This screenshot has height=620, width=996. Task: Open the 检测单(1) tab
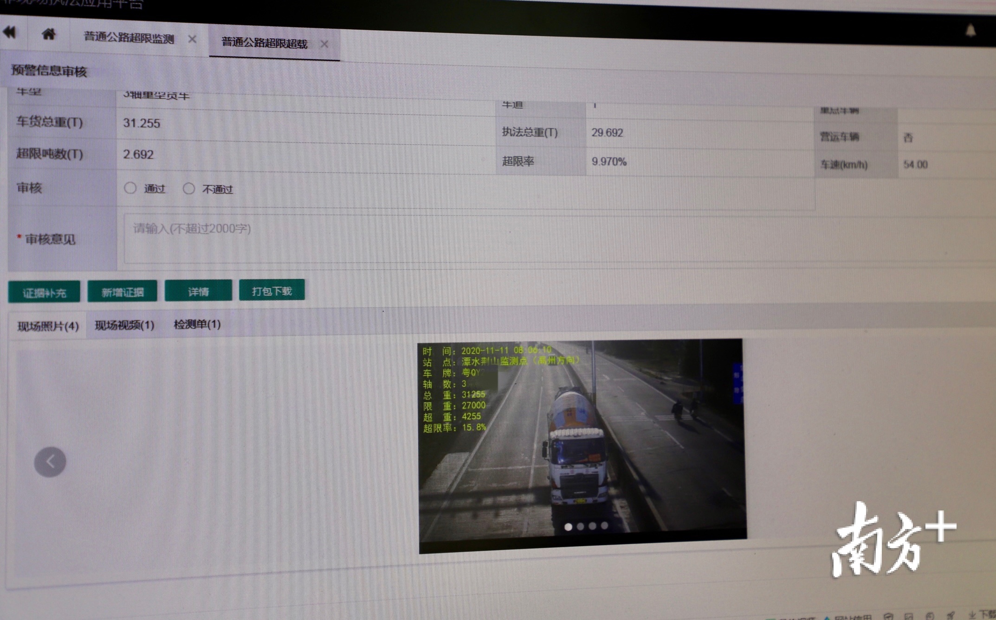[197, 324]
